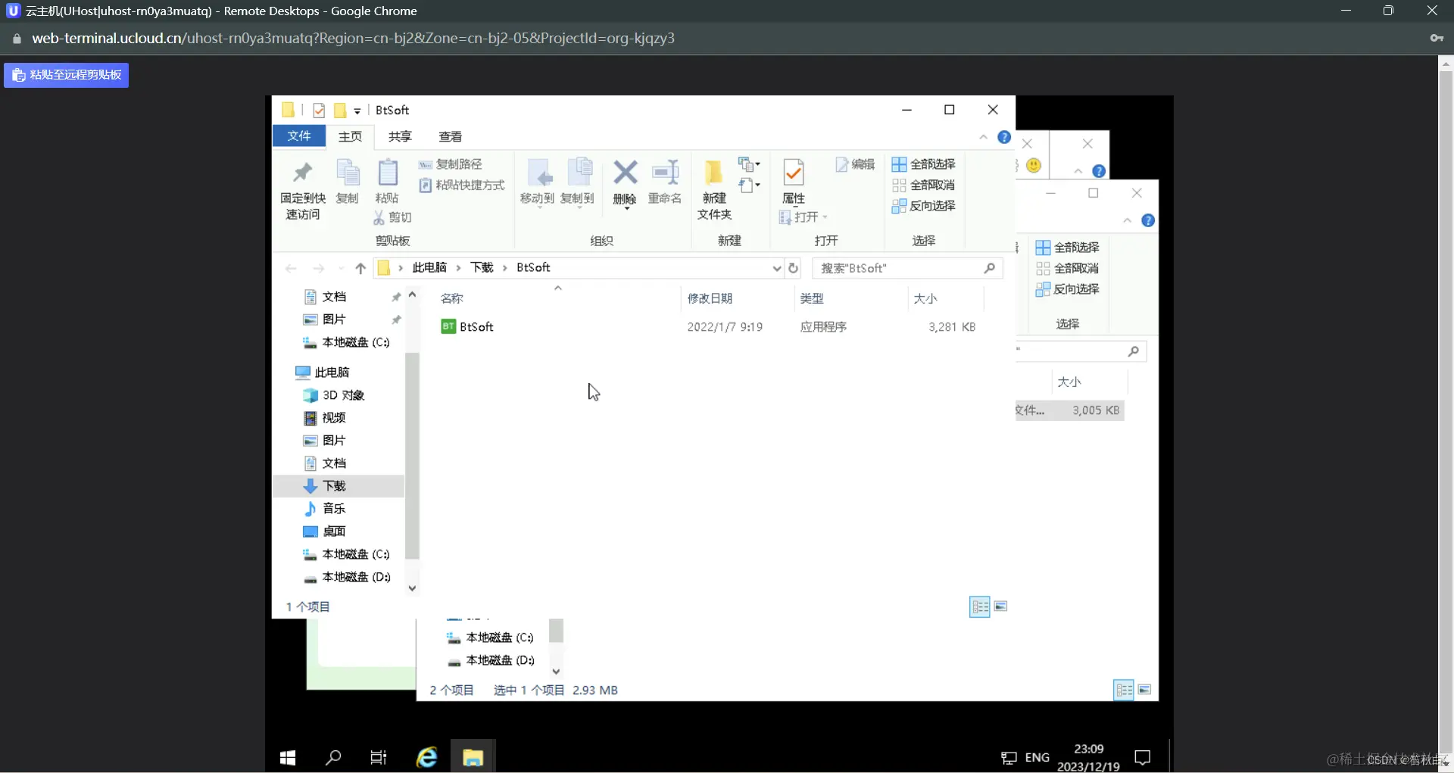Click 粘贴至远程剪贴板 button
The height and width of the screenshot is (773, 1454).
click(67, 75)
